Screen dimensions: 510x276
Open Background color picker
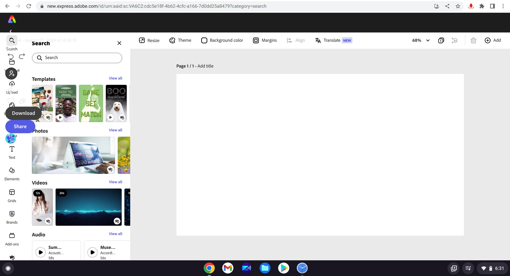[222, 40]
